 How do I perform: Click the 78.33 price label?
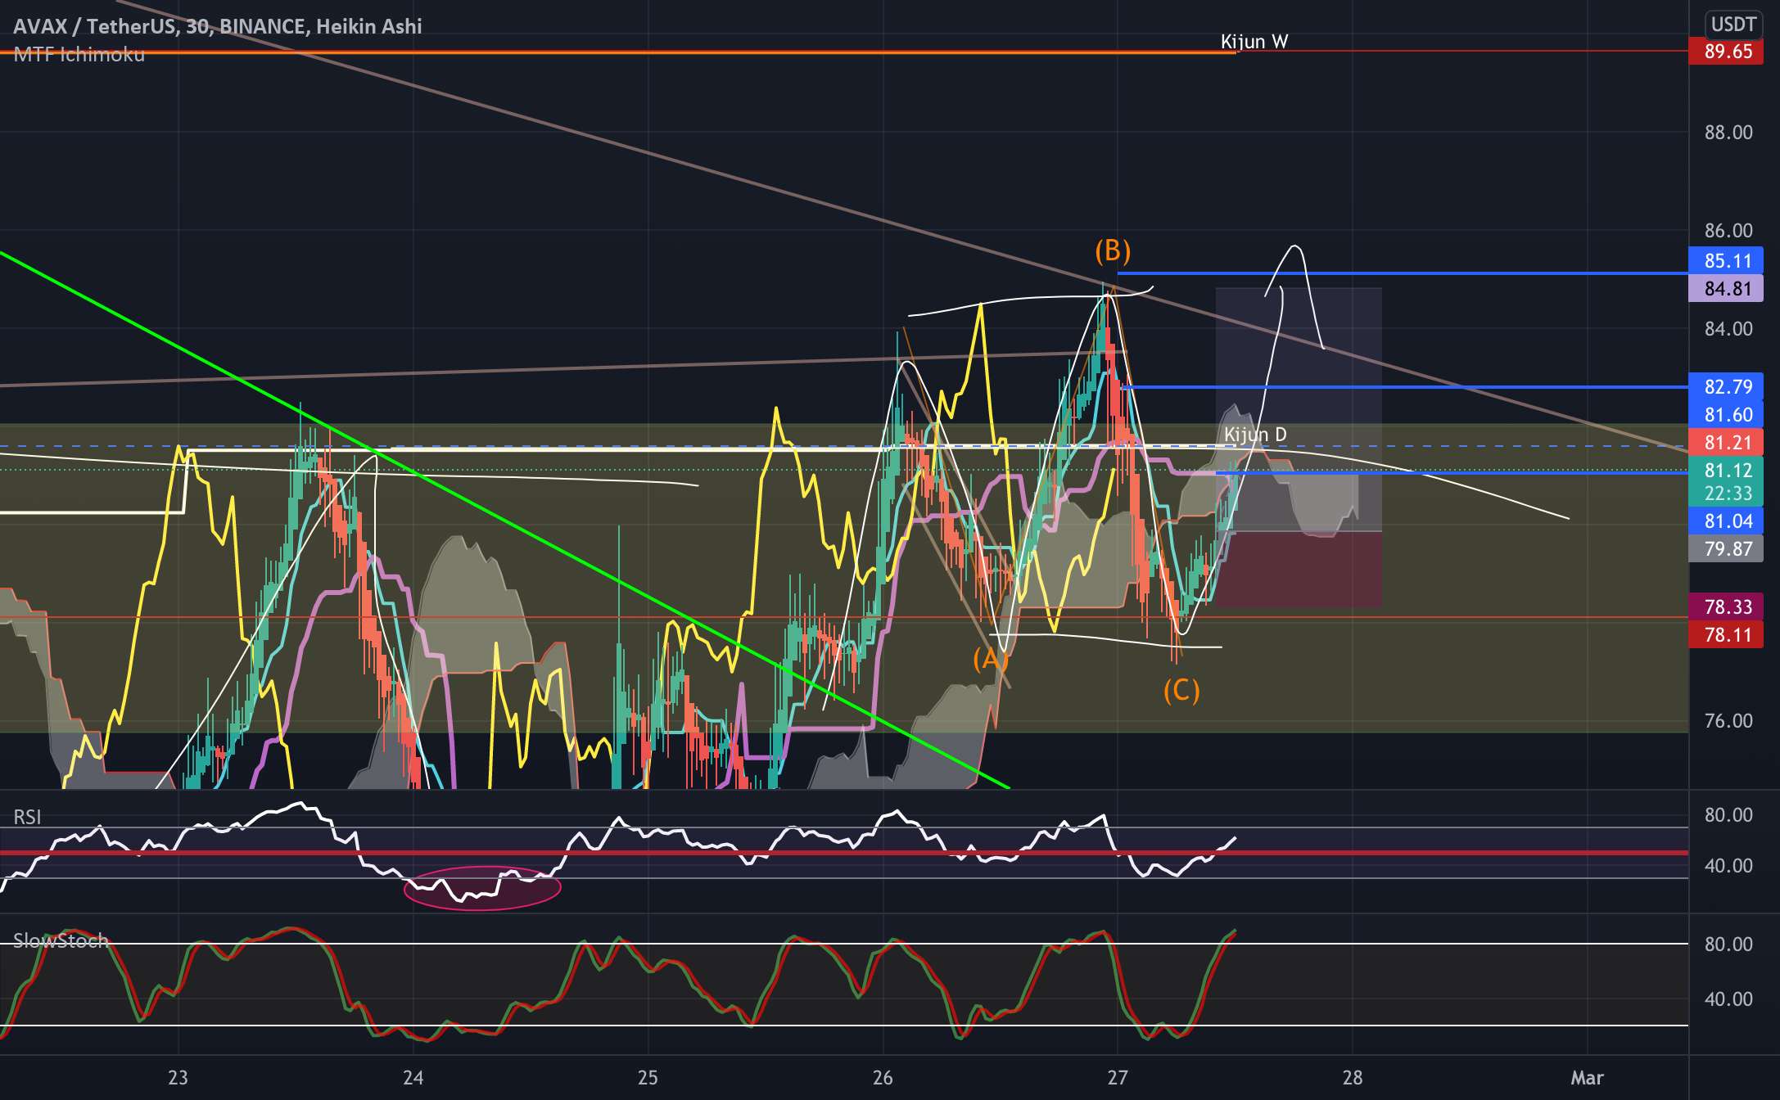[x=1726, y=607]
